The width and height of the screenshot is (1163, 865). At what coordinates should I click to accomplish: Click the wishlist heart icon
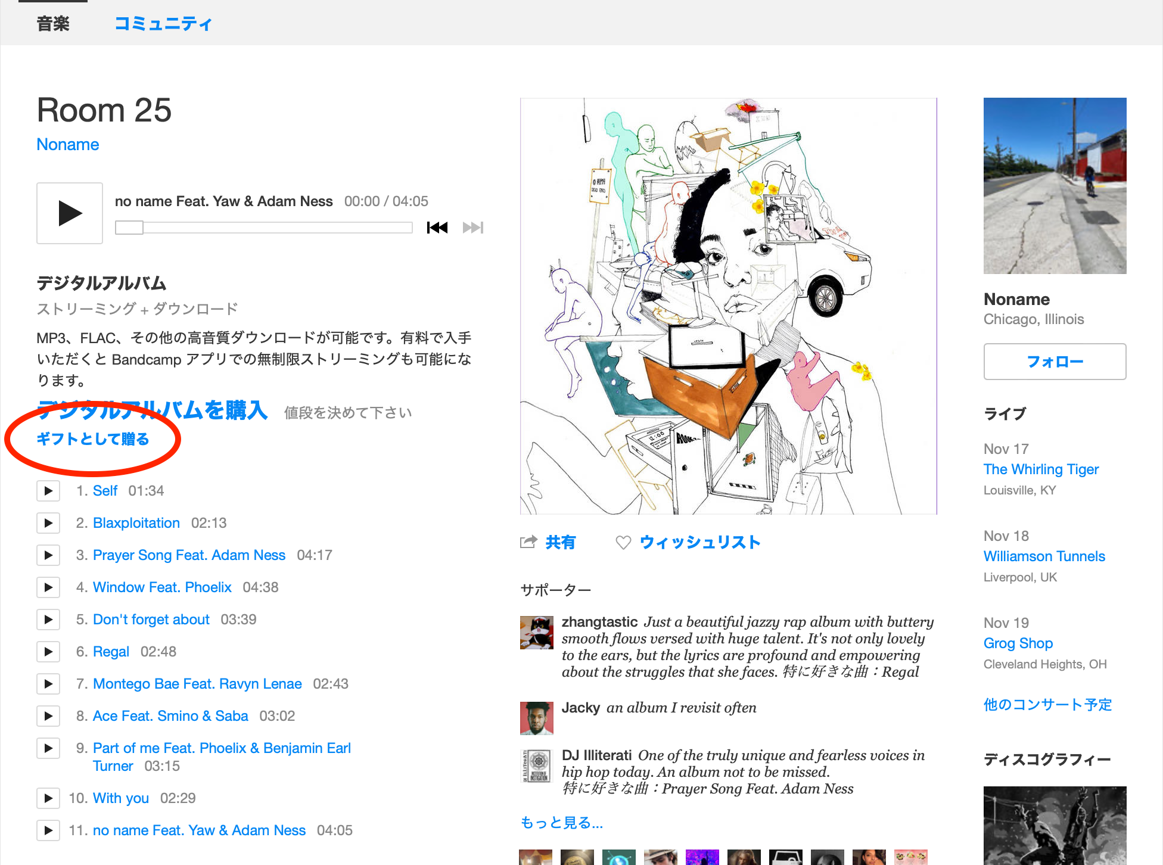[623, 543]
